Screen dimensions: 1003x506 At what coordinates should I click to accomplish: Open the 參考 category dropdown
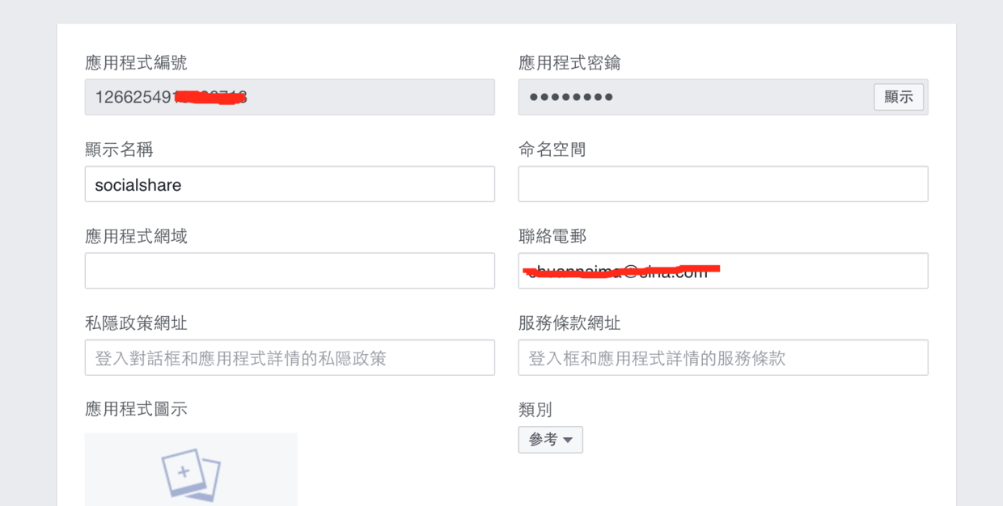pos(550,440)
